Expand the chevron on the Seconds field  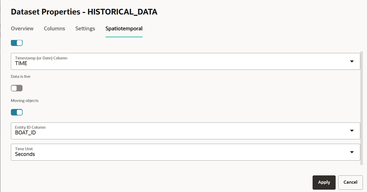pyautogui.click(x=352, y=152)
